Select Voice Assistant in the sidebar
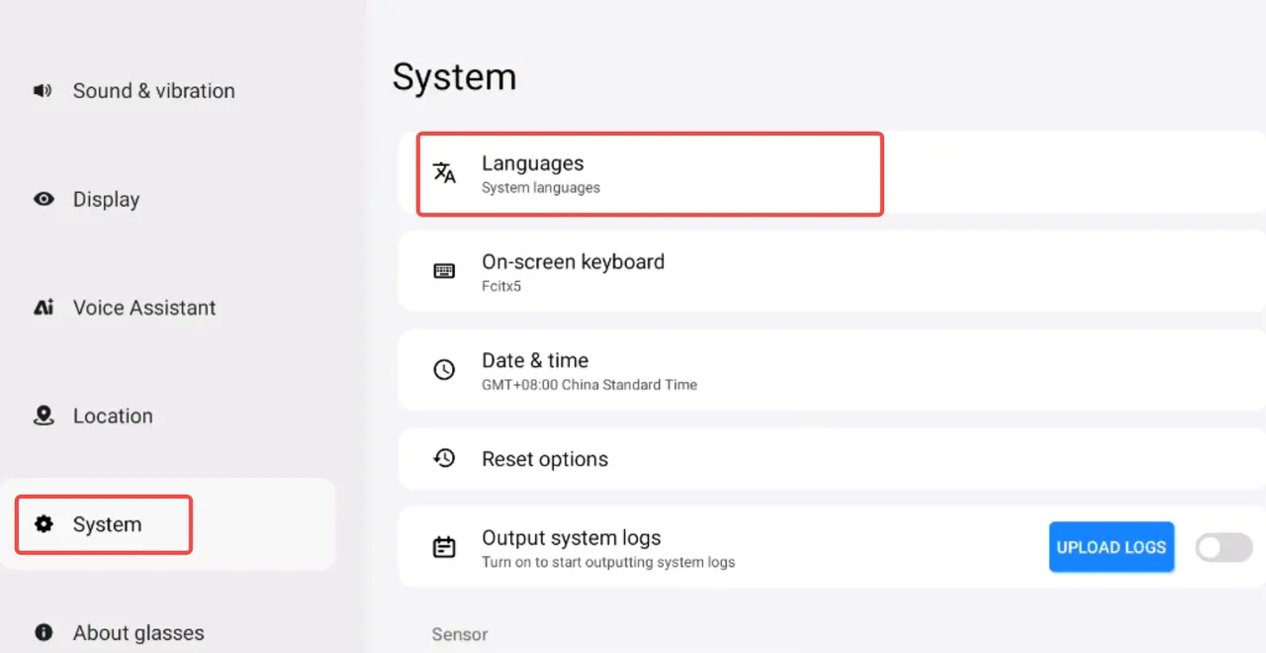The height and width of the screenshot is (653, 1266). pos(144,308)
